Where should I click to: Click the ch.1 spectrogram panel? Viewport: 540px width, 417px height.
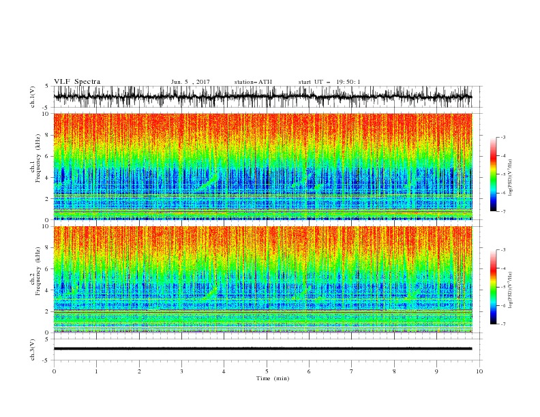click(263, 166)
